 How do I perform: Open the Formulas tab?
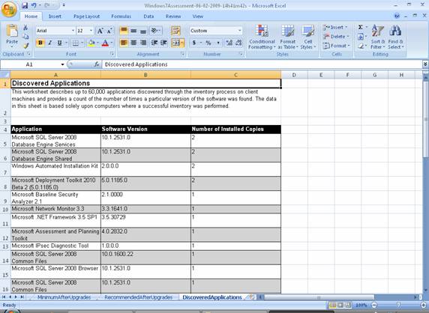click(x=121, y=16)
